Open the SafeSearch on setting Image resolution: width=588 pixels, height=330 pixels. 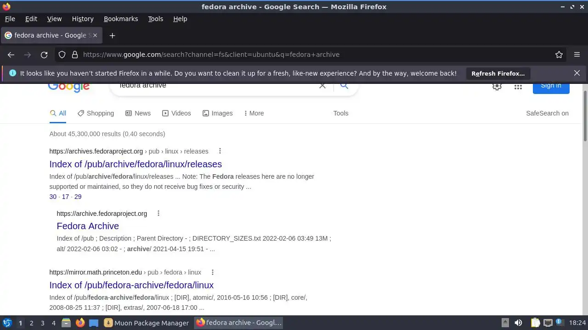pyautogui.click(x=547, y=113)
